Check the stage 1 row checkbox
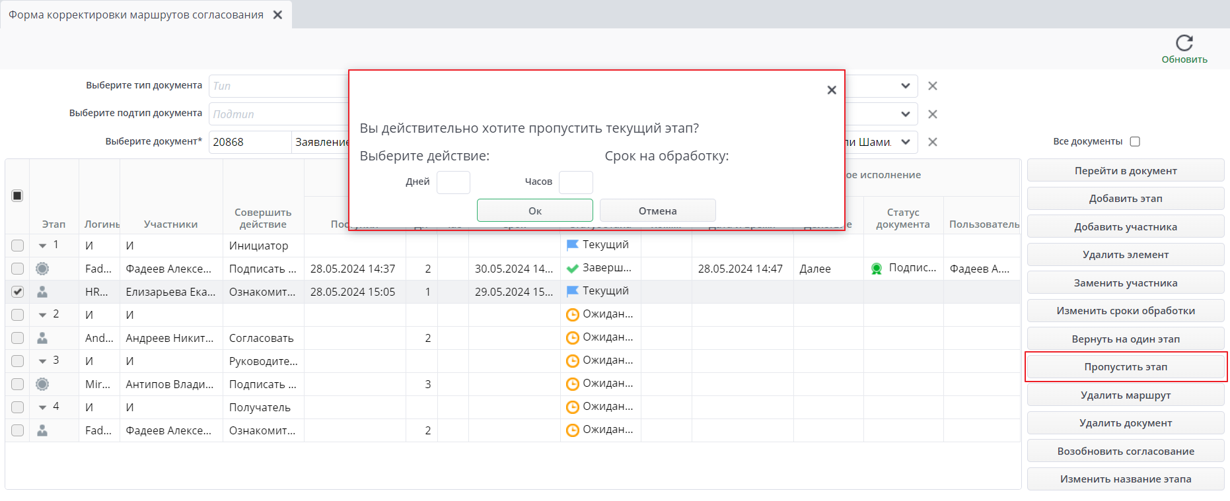Image resolution: width=1230 pixels, height=501 pixels. click(17, 246)
